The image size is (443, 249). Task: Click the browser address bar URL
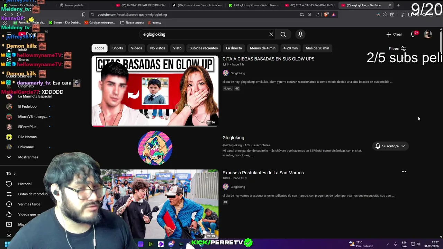click(x=132, y=15)
